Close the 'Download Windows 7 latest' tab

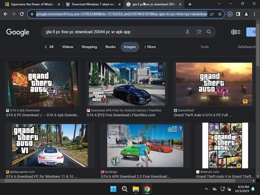[x=120, y=4]
